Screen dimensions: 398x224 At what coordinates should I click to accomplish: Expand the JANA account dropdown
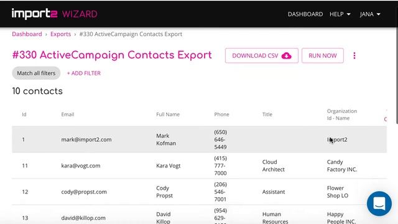click(370, 14)
